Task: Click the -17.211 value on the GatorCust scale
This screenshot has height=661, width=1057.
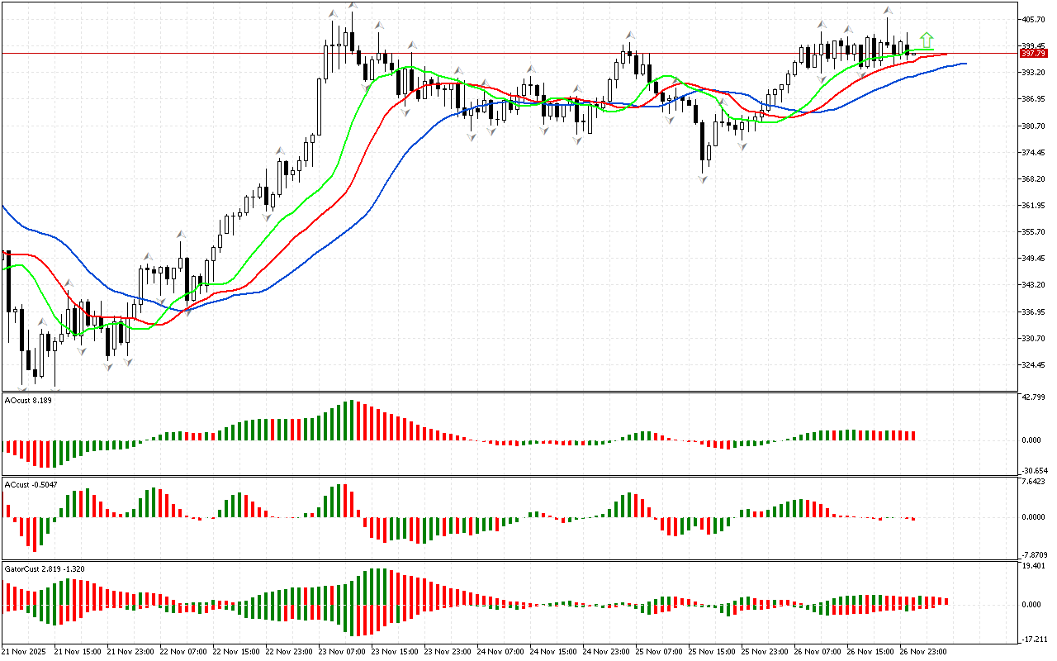Action: click(1036, 639)
